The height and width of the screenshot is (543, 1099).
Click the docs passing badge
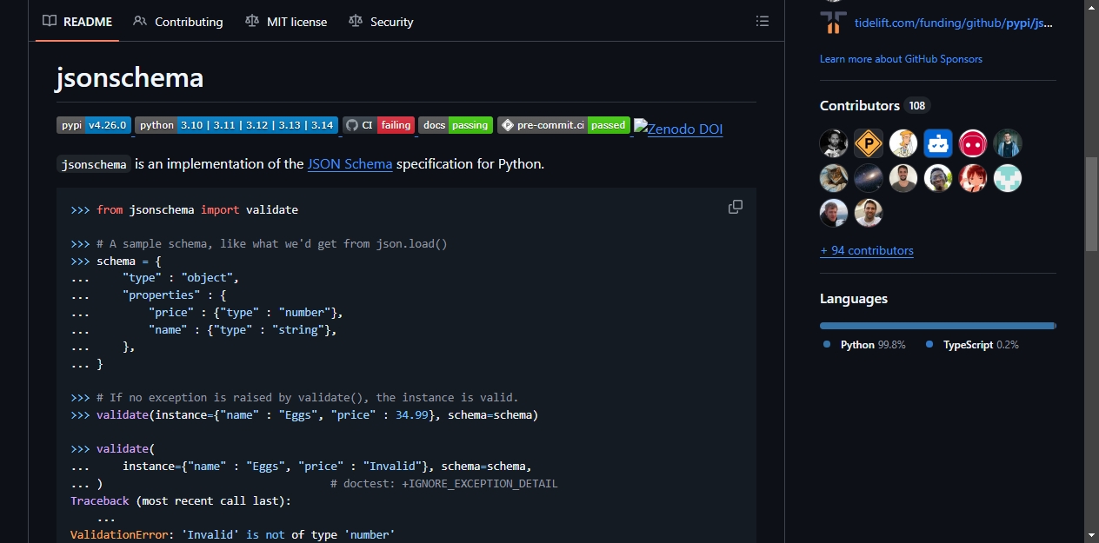(x=456, y=125)
